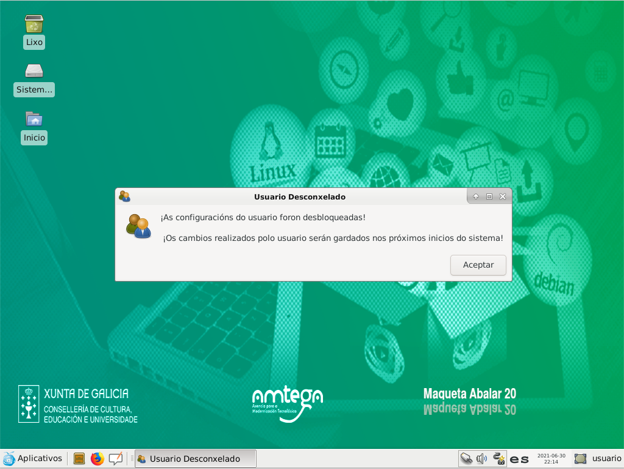The width and height of the screenshot is (624, 469).
Task: Open the usuario session menu in the panel
Action: coord(598,459)
